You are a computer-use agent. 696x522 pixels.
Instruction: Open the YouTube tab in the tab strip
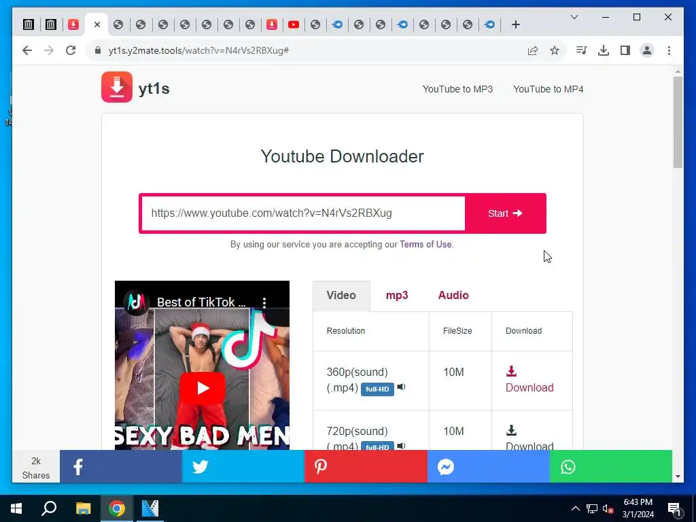294,25
